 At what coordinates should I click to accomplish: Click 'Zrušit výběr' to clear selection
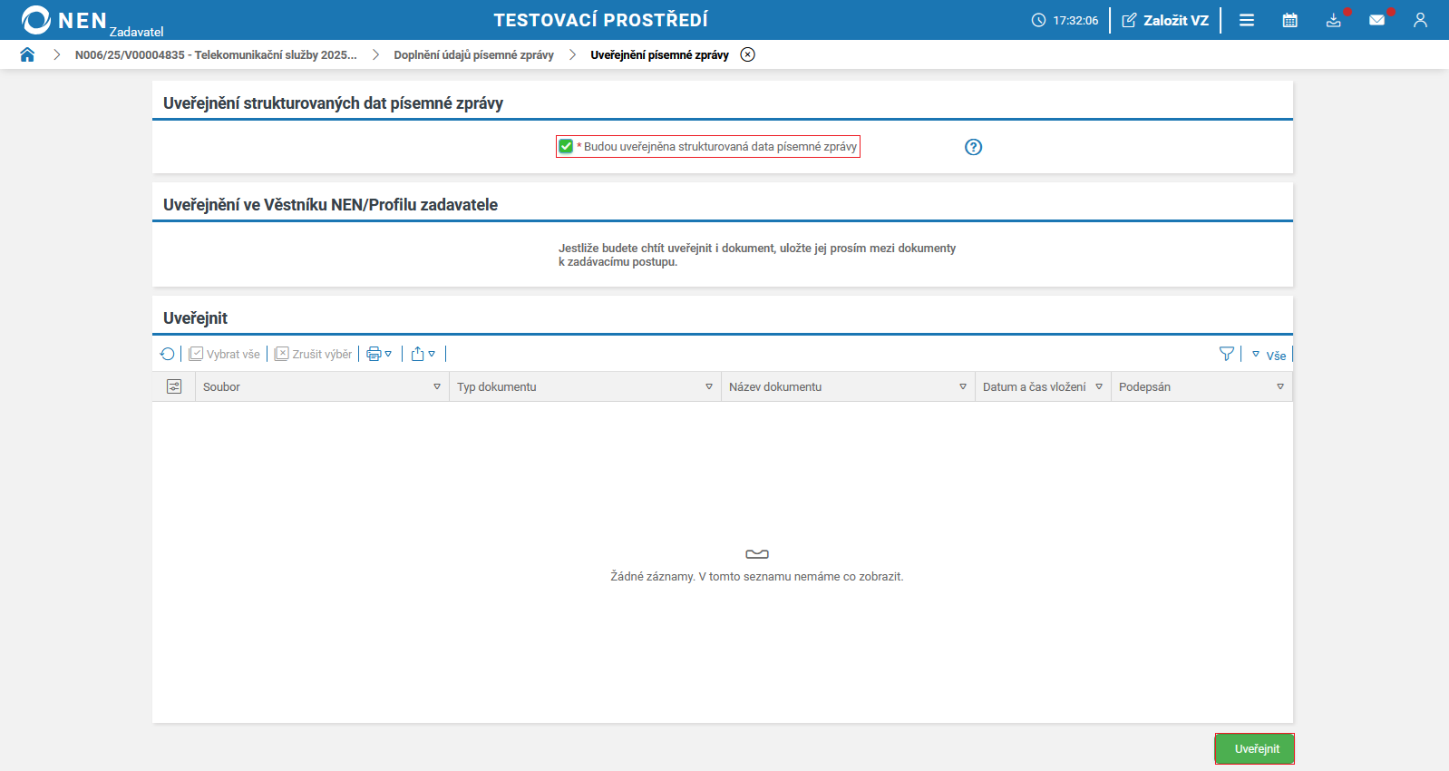click(314, 354)
